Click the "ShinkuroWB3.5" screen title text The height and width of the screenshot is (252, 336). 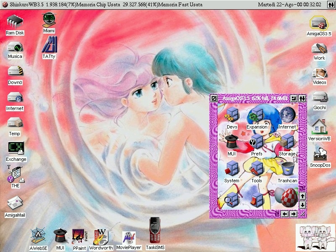tap(27, 5)
